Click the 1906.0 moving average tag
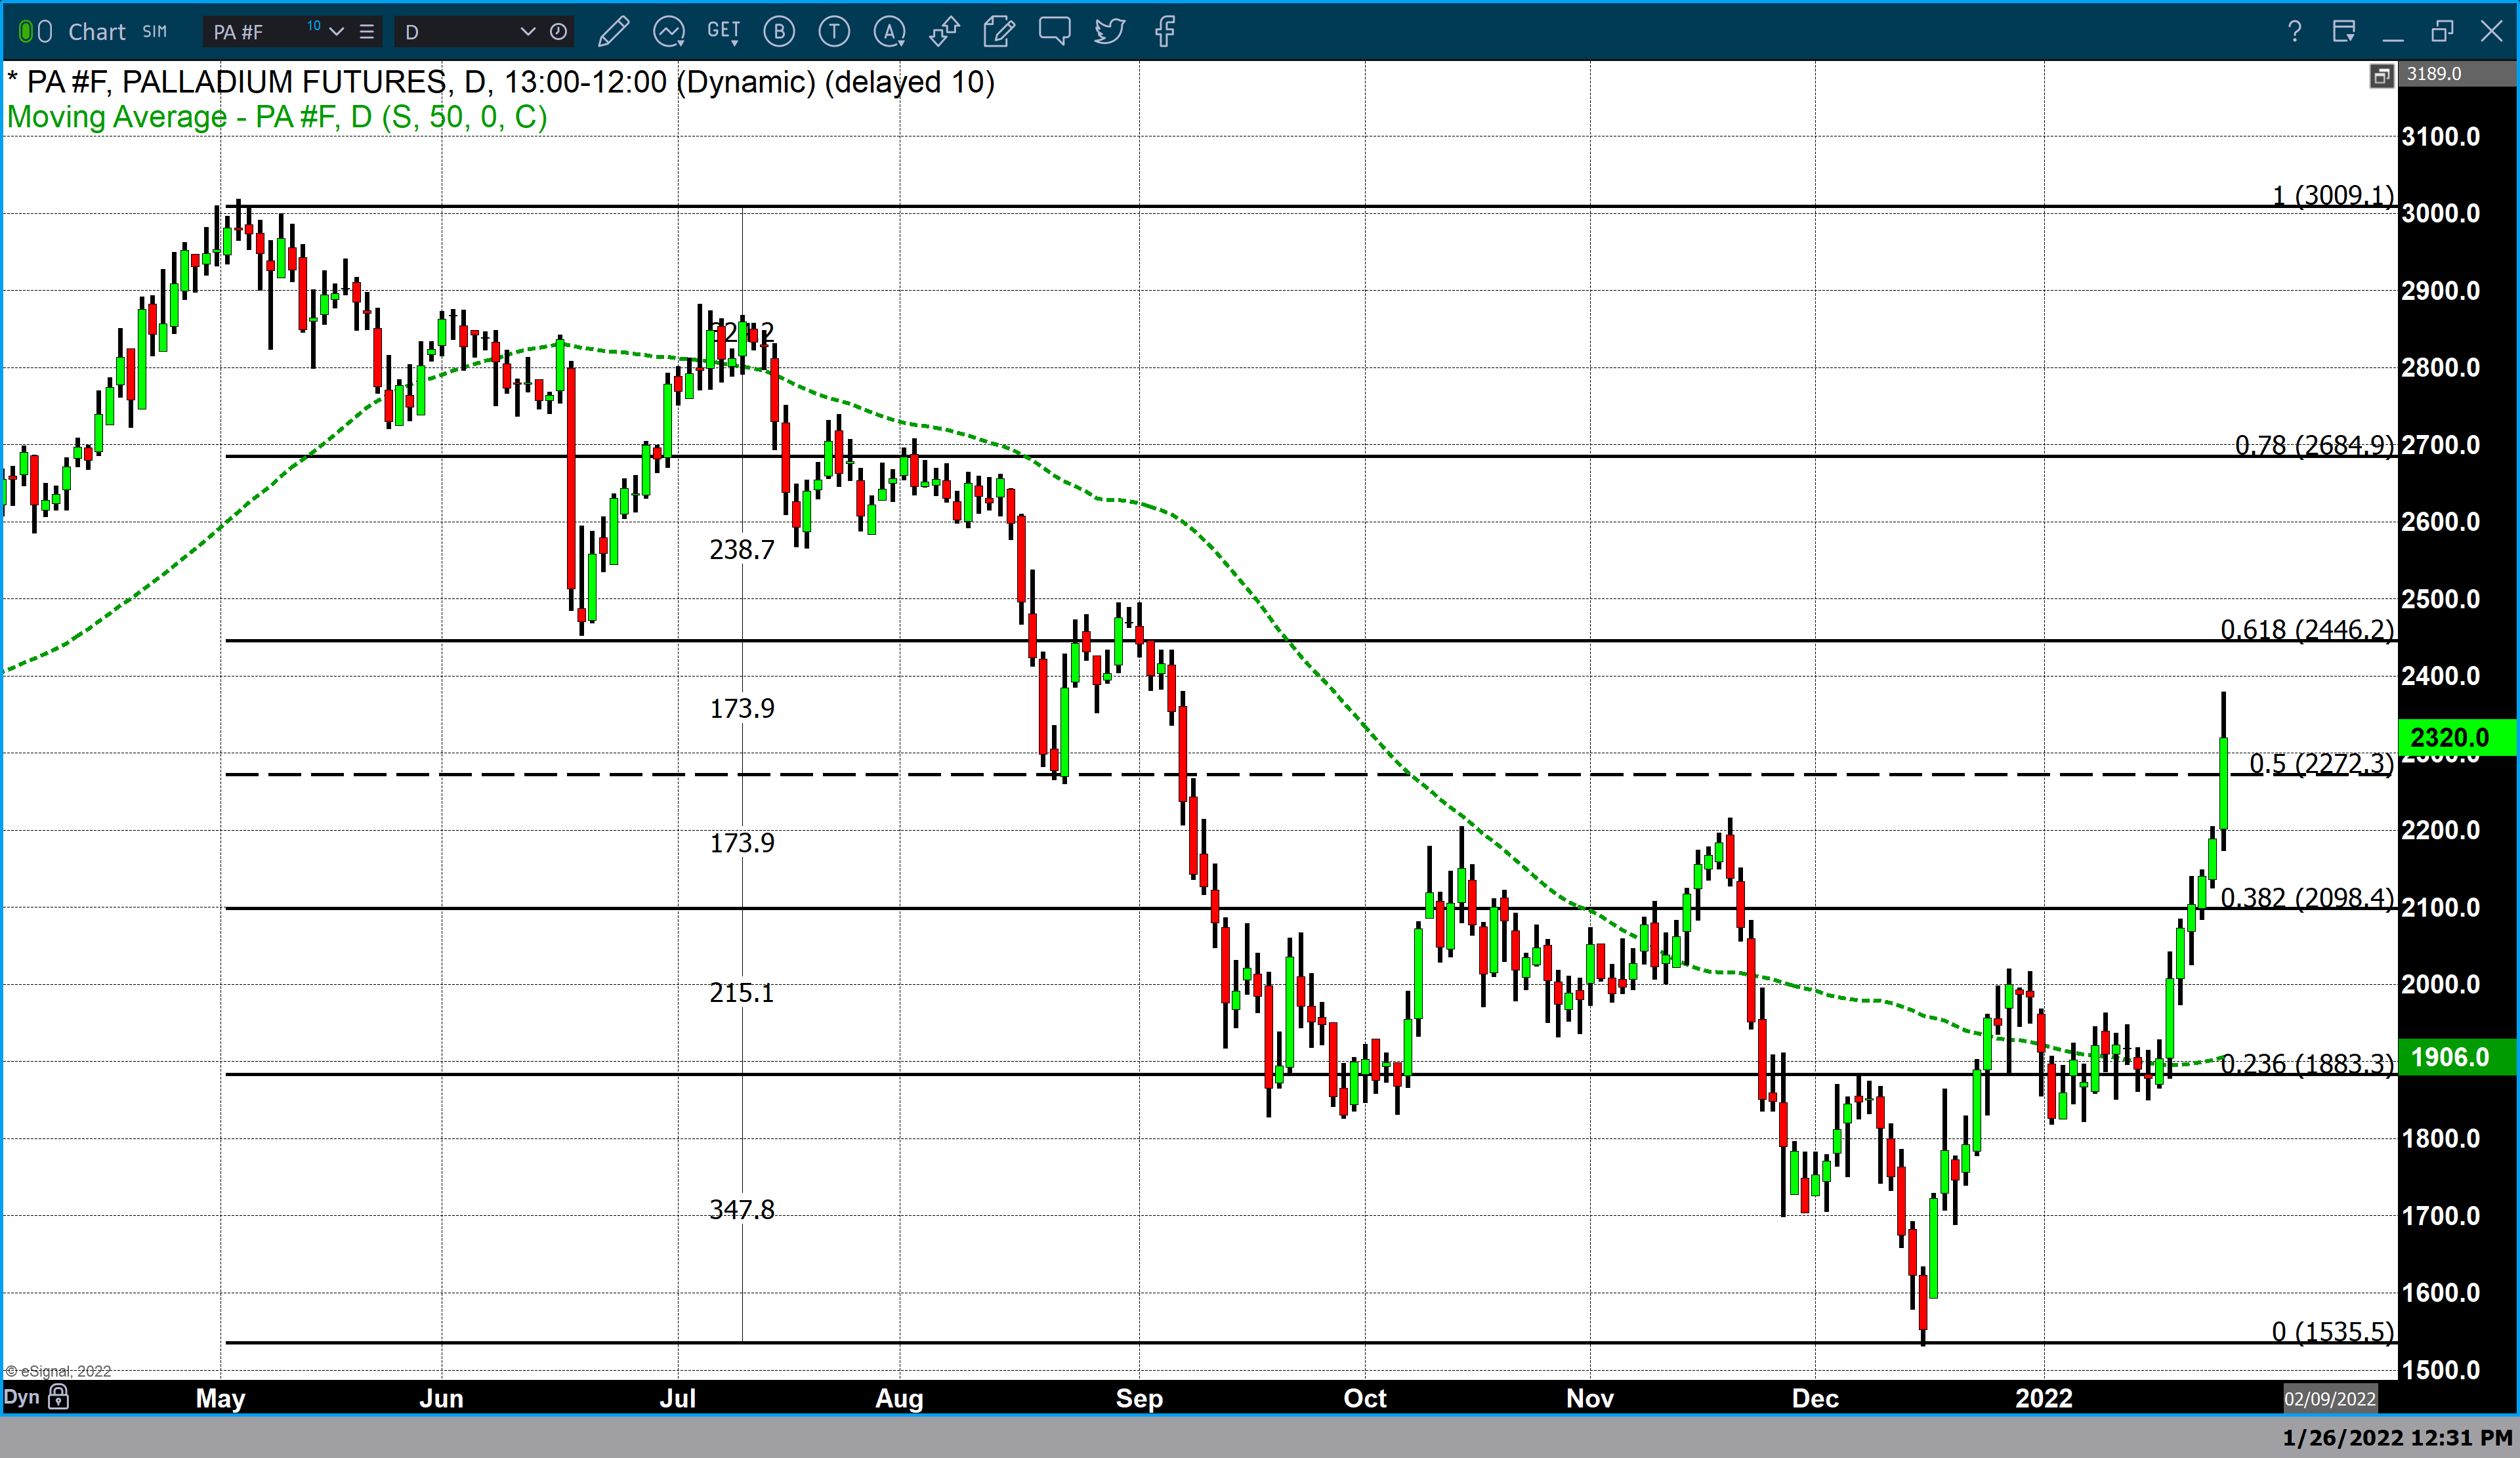 pos(2456,1057)
